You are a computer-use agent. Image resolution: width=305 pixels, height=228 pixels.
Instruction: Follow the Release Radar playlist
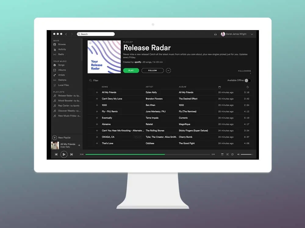pos(152,71)
